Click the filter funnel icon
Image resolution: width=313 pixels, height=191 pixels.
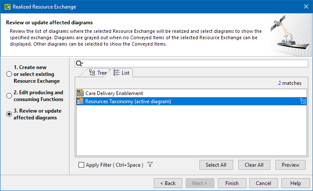coord(150,165)
